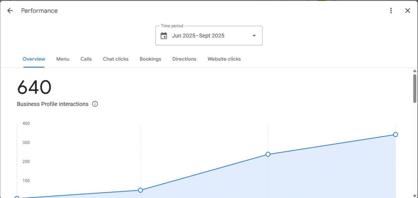Expand the Time period dropdown arrow

[254, 36]
